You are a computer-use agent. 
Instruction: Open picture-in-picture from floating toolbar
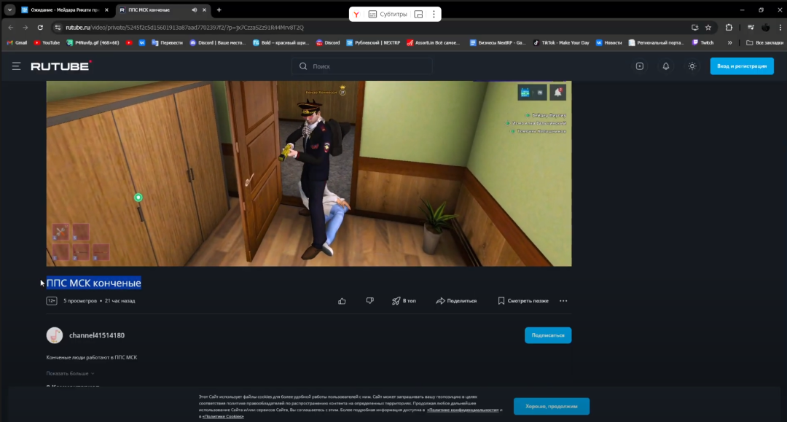pyautogui.click(x=418, y=15)
